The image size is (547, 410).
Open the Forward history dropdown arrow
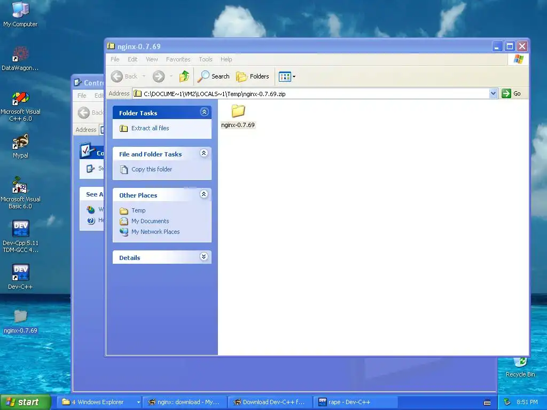coord(171,76)
